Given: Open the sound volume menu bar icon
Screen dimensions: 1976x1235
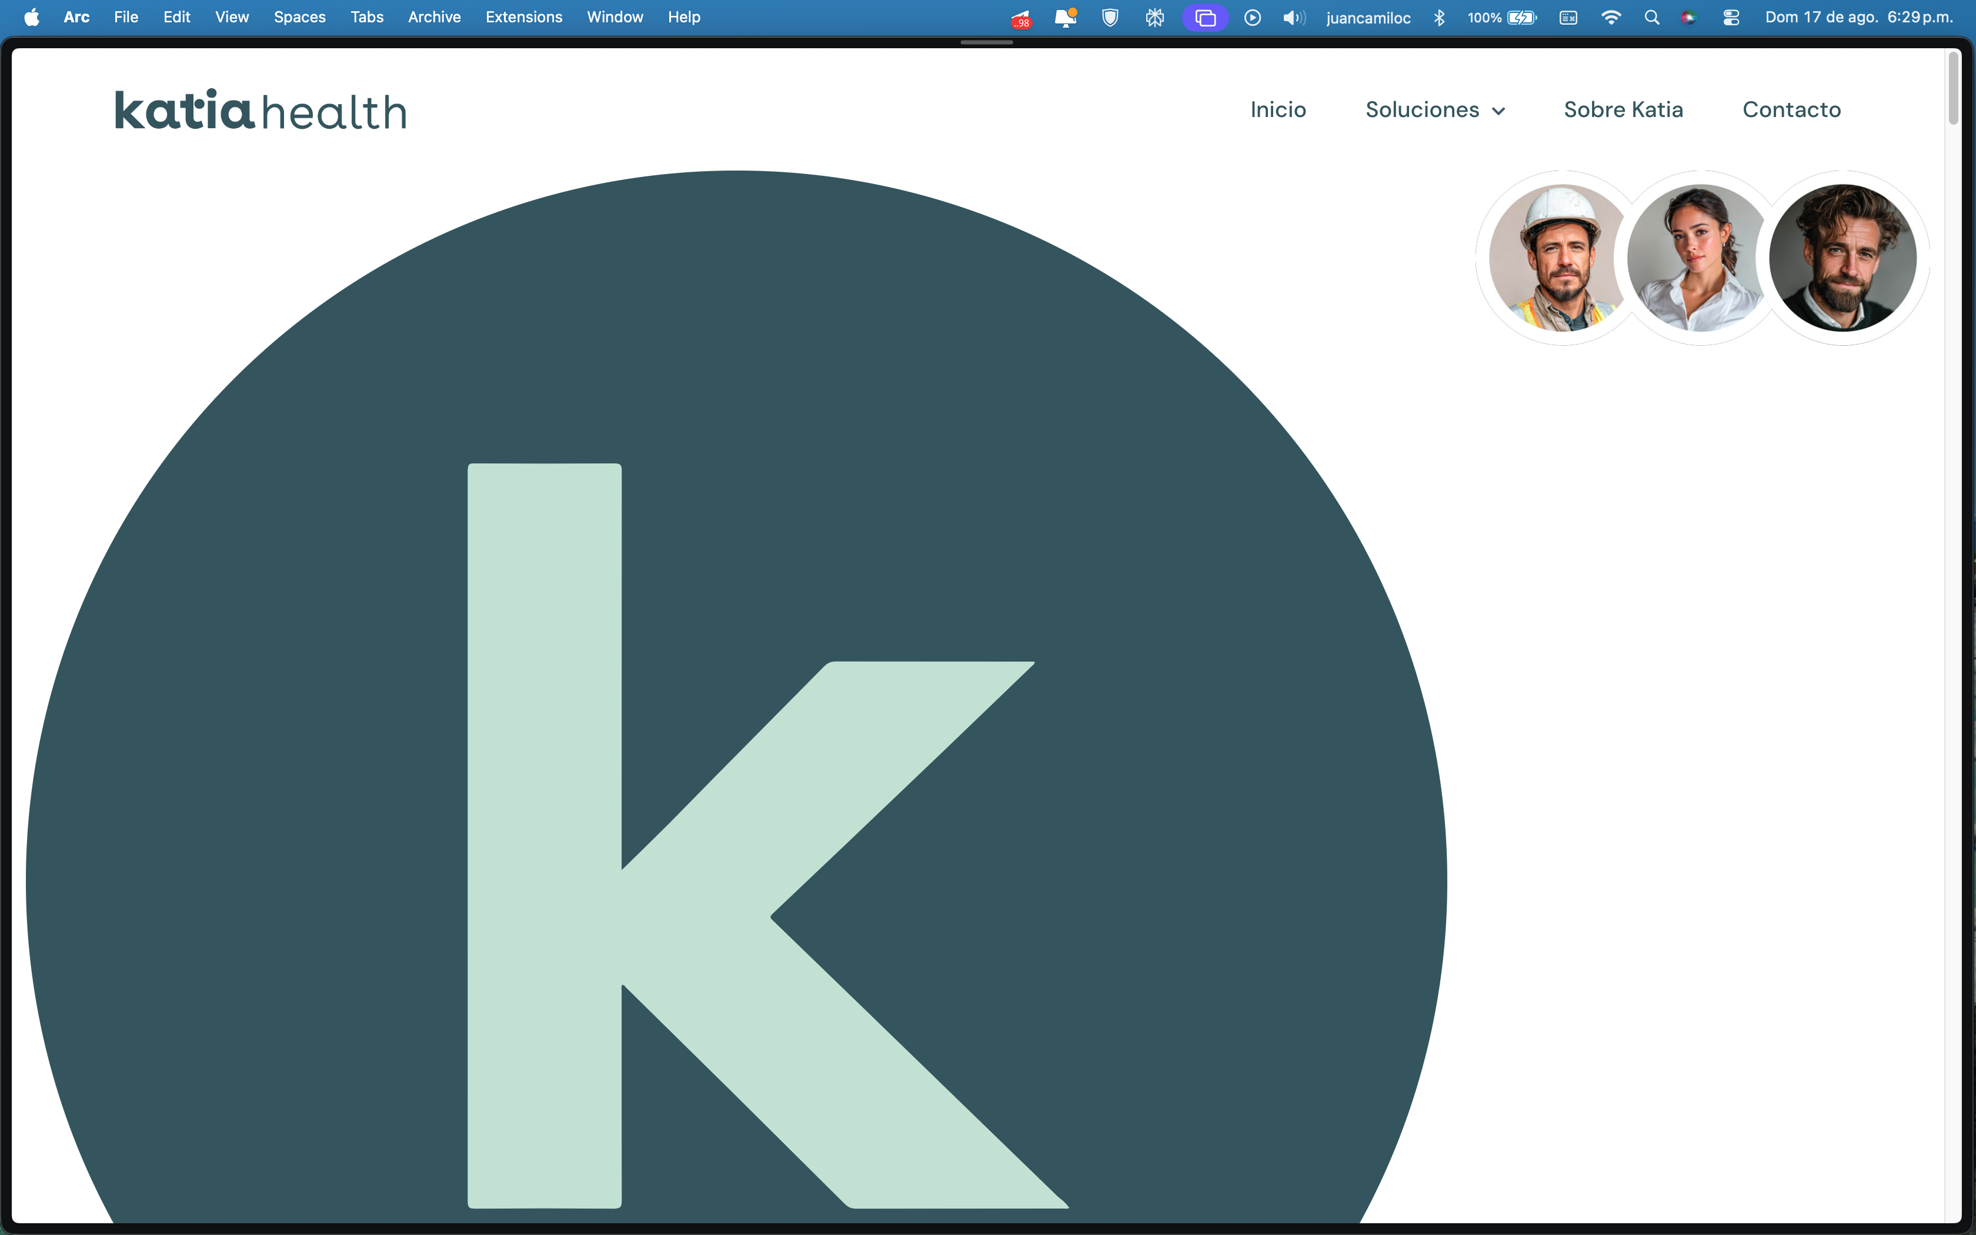Looking at the screenshot, I should 1294,17.
